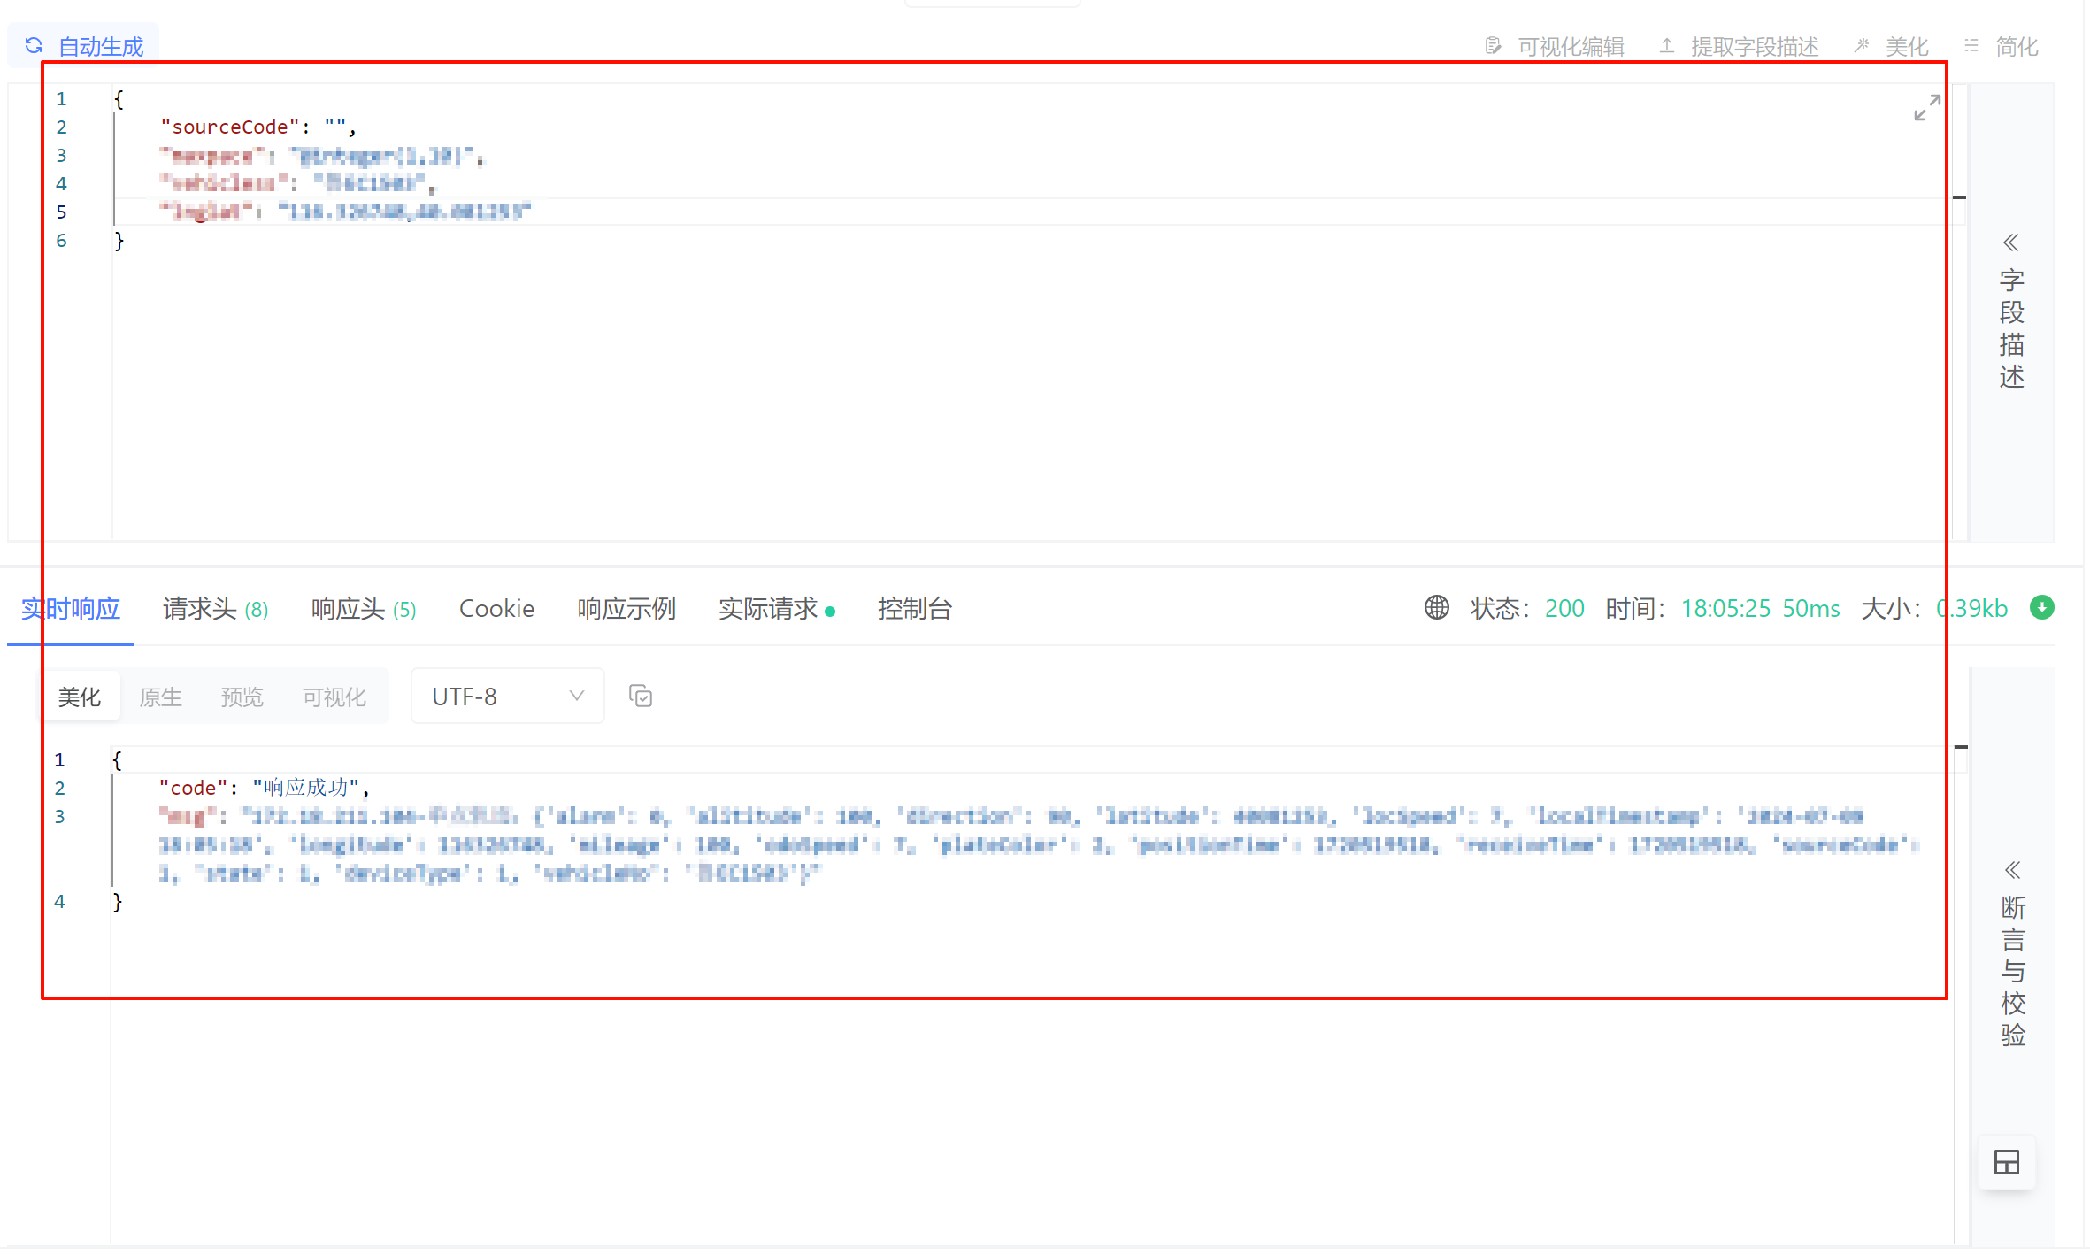Click the 自动生成 auto-generate button
This screenshot has width=2090, height=1255.
pos(83,46)
